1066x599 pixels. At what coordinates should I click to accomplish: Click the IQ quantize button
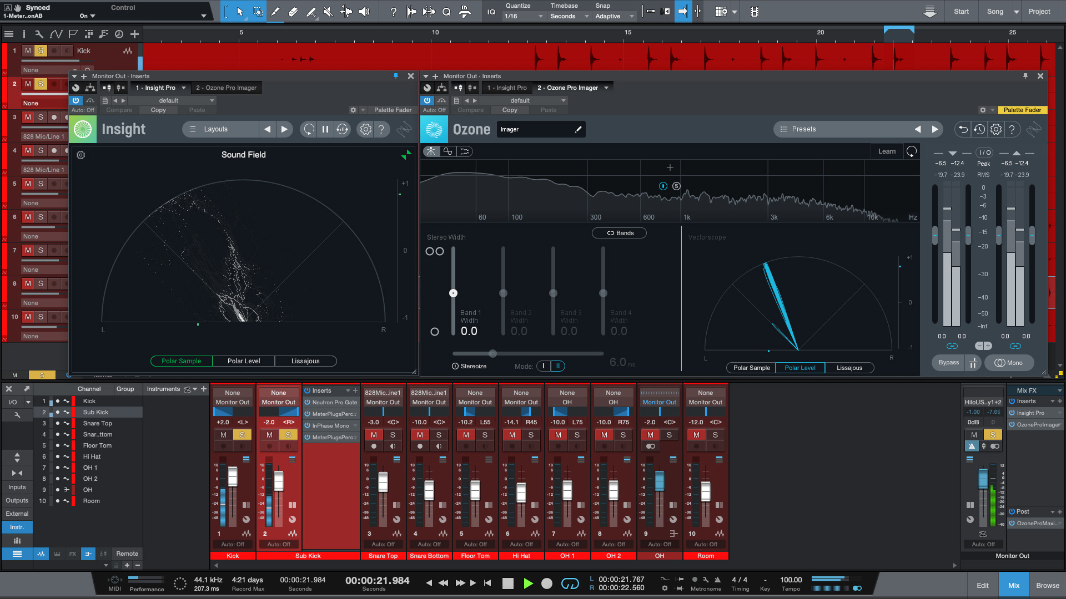coord(491,12)
